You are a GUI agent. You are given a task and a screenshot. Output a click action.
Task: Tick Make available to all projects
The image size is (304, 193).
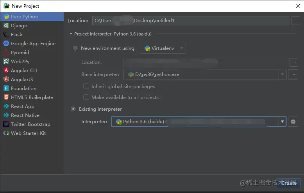pos(86,97)
